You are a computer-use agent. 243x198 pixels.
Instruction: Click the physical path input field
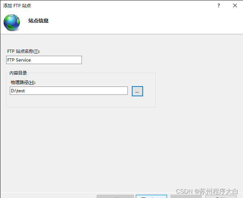pos(69,91)
